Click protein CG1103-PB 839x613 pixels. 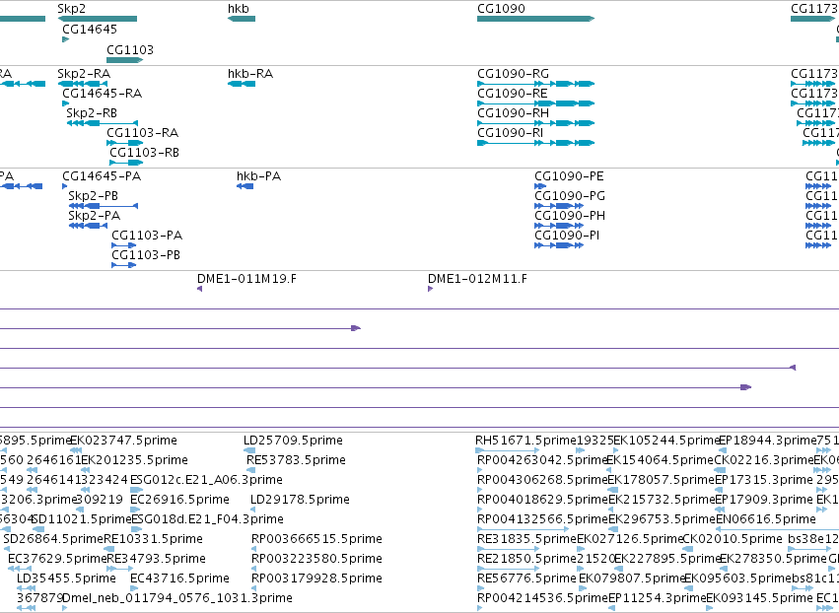[x=146, y=255]
